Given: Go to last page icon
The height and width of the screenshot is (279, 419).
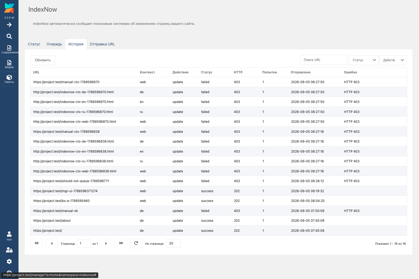Looking at the screenshot, I should (121, 243).
